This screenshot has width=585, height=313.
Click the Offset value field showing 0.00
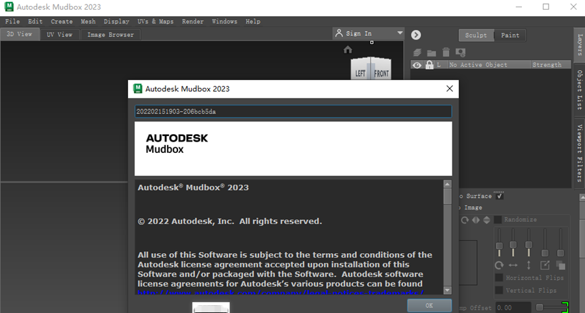[x=513, y=308]
